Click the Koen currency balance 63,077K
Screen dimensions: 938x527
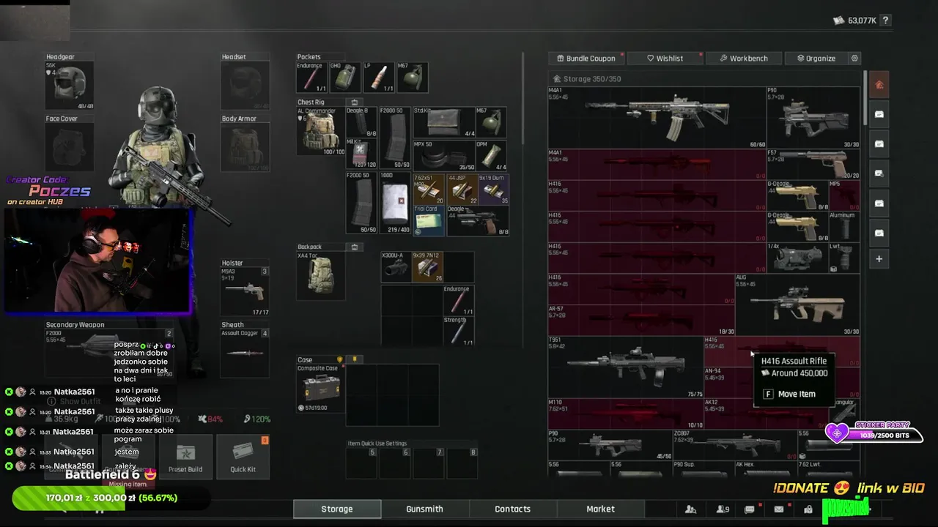[854, 20]
